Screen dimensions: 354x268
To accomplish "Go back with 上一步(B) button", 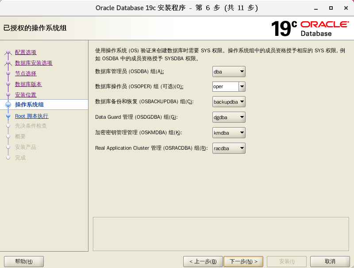I will pyautogui.click(x=203, y=261).
